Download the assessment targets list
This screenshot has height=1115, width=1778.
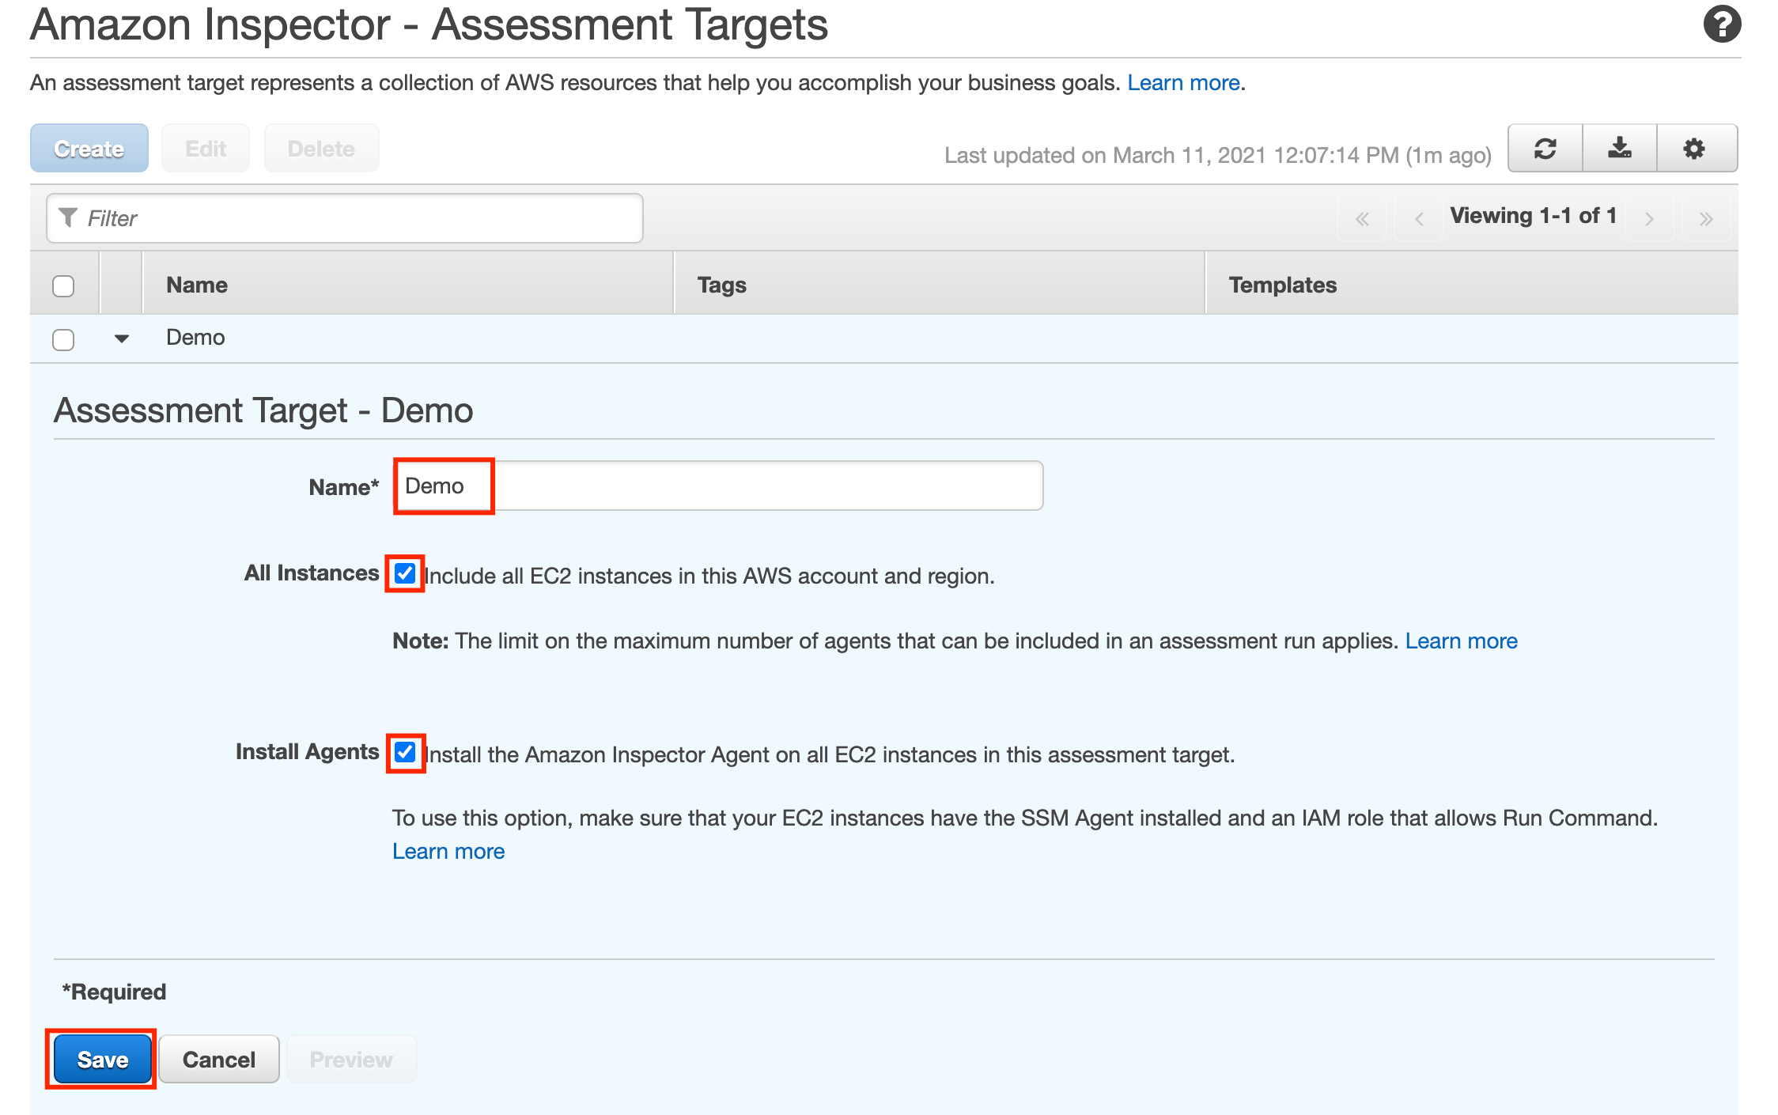coord(1619,148)
